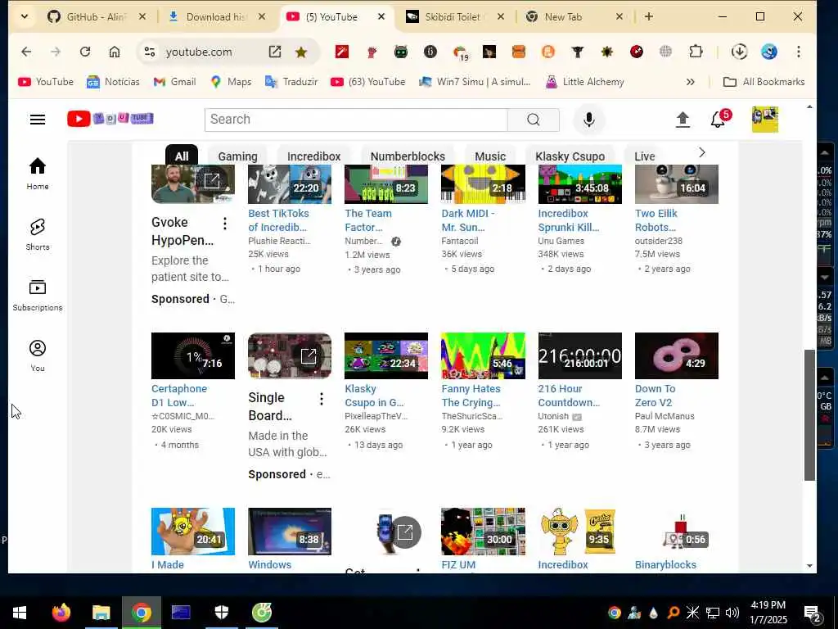Open the volume control in tray
The image size is (838, 629).
pyautogui.click(x=732, y=613)
